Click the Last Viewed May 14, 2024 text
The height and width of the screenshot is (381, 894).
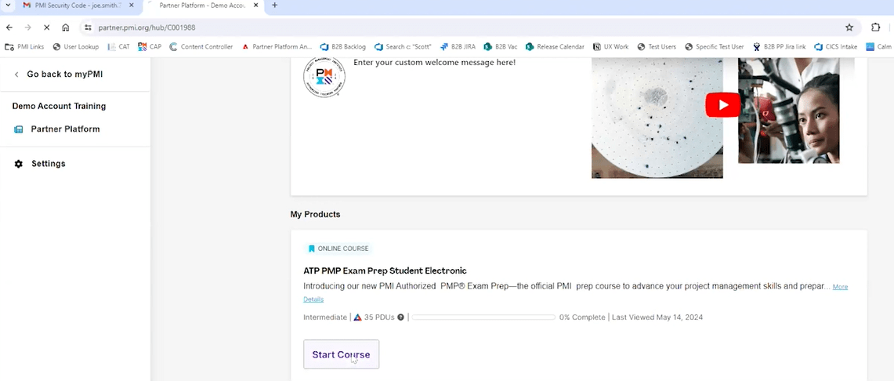pyautogui.click(x=657, y=317)
